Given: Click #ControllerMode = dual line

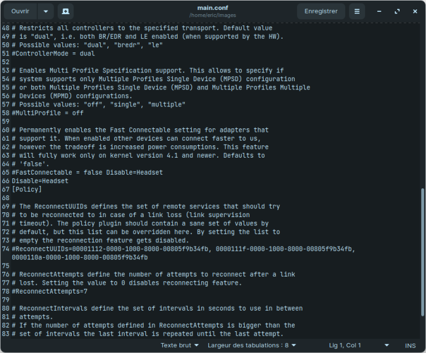Looking at the screenshot, I should click(53, 54).
